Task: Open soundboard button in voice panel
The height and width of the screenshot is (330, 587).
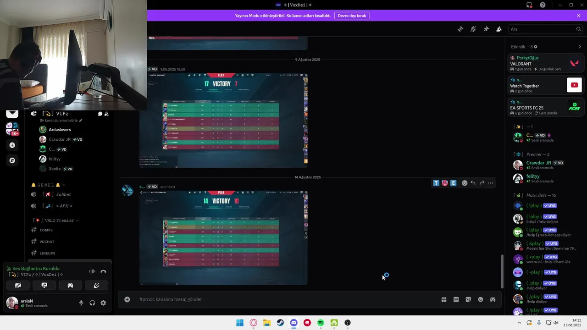Action: (96, 285)
